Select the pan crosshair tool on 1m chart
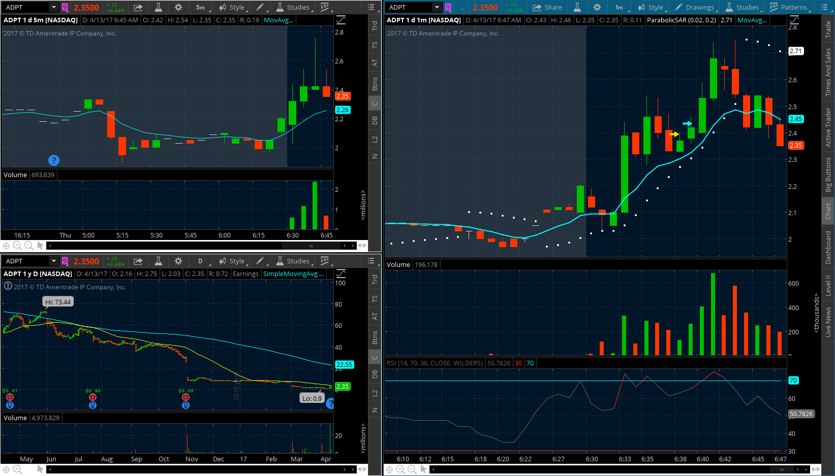Image resolution: width=835 pixels, height=476 pixels. 389,469
